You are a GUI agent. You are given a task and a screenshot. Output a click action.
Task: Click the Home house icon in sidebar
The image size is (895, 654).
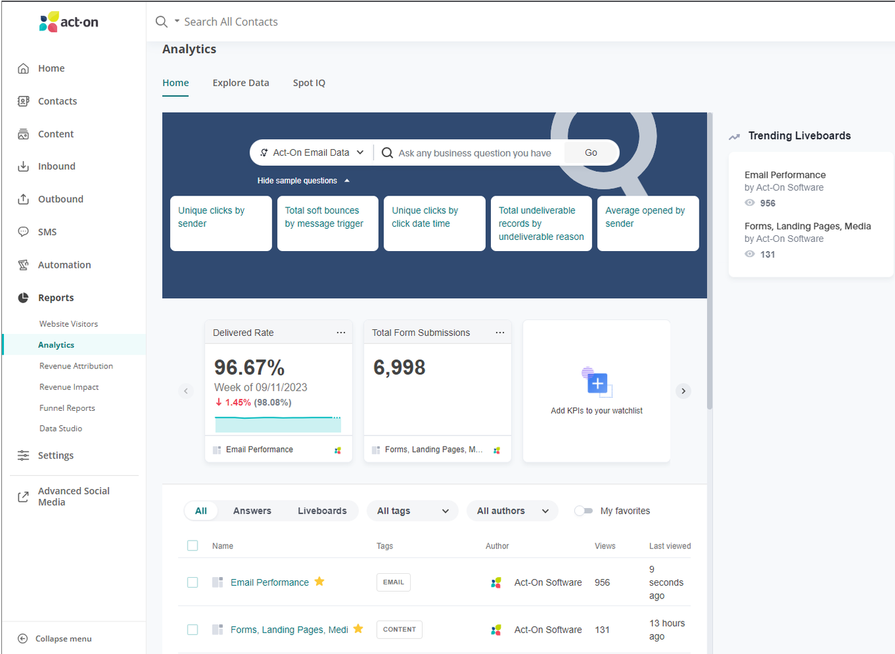(23, 68)
